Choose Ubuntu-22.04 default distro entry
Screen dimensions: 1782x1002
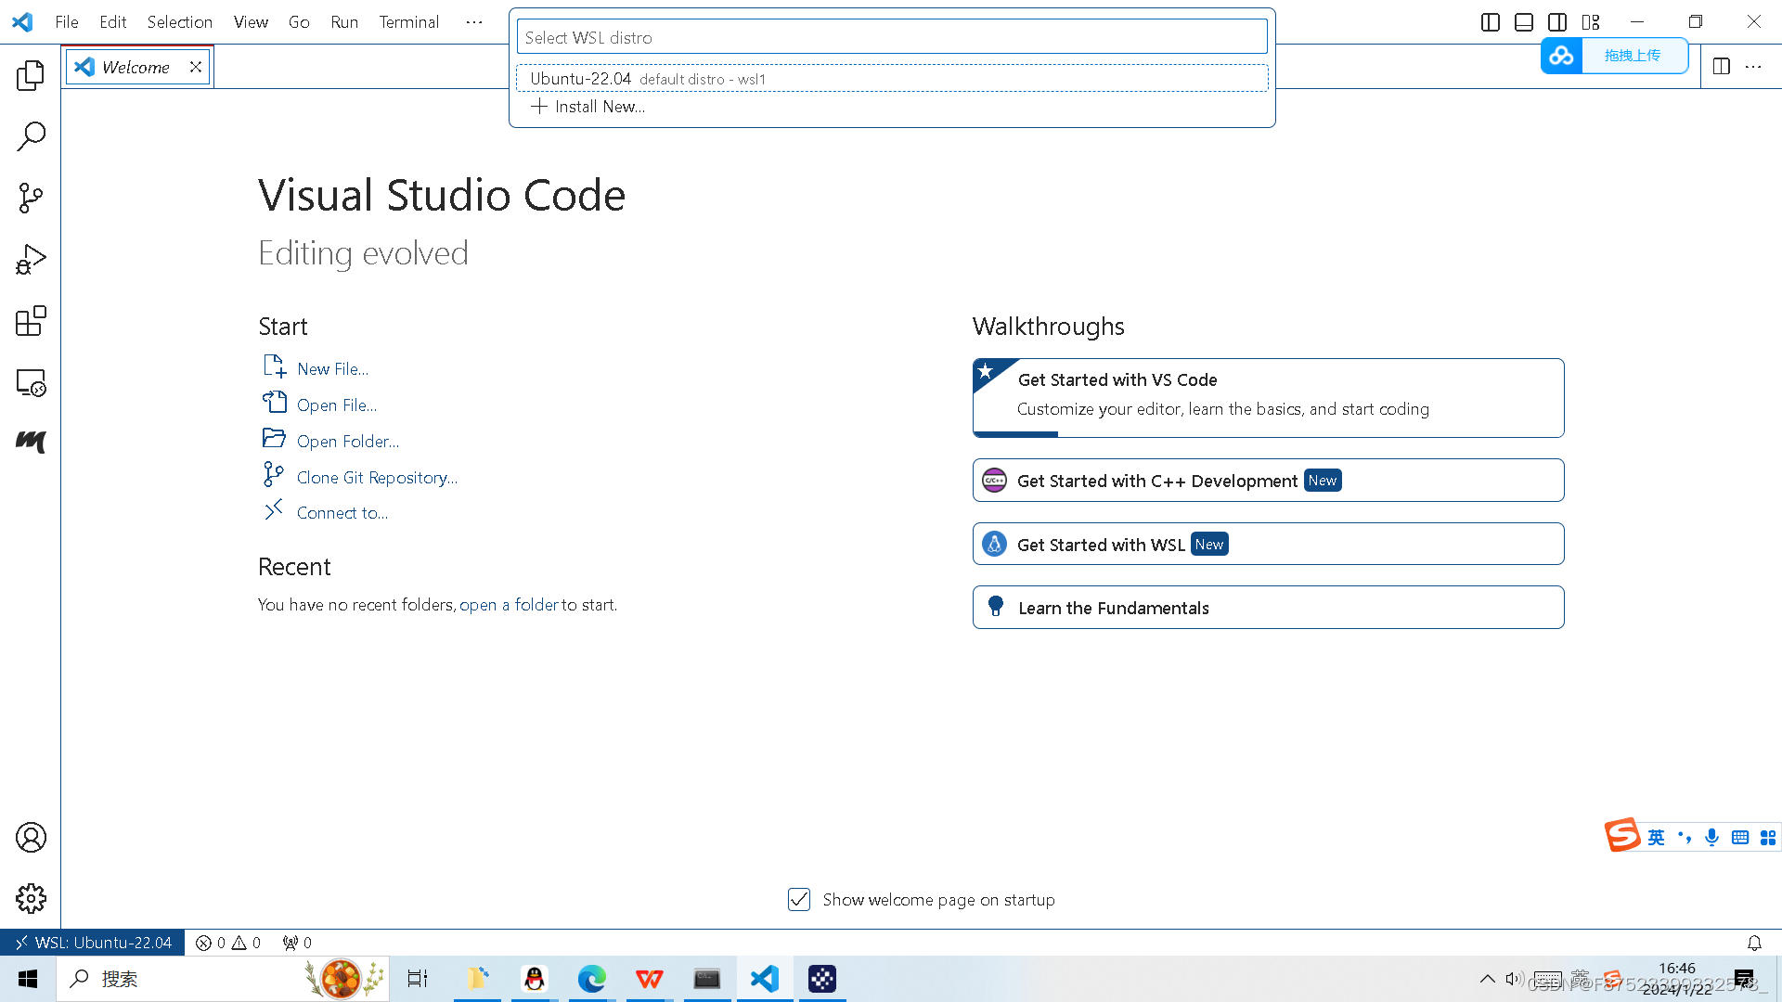tap(892, 79)
